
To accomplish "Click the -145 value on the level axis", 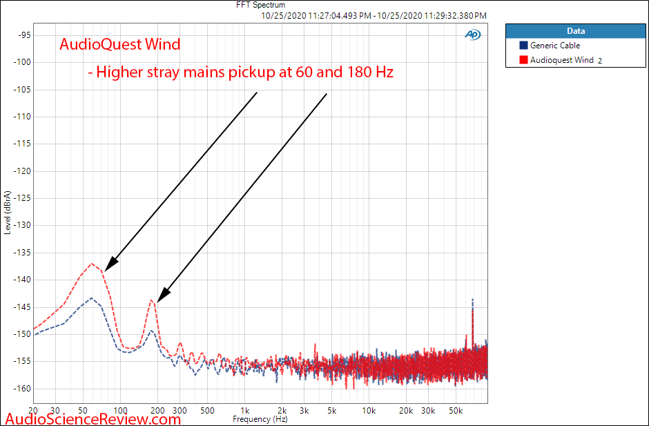I will (x=22, y=307).
